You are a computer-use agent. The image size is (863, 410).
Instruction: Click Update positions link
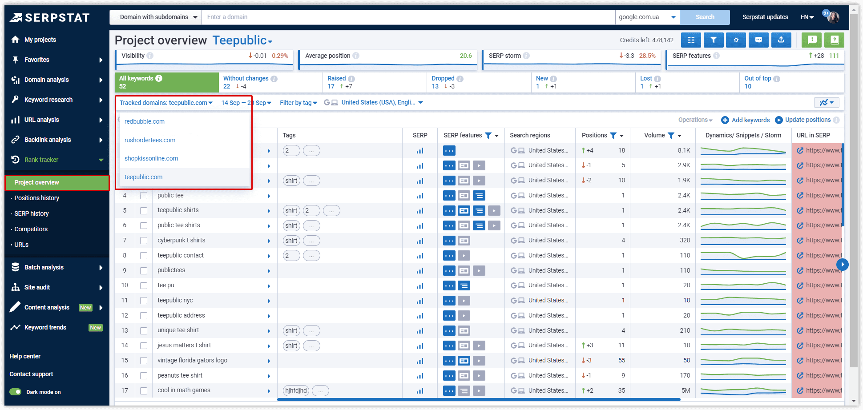808,120
